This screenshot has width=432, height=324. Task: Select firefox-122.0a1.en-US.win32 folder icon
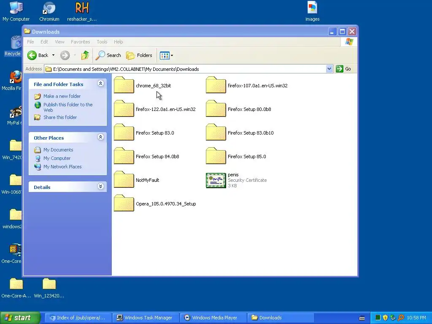124,109
